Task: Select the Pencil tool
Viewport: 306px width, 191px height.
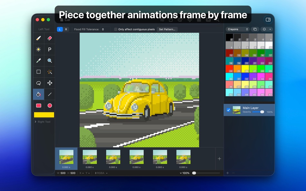Action: coord(38,38)
